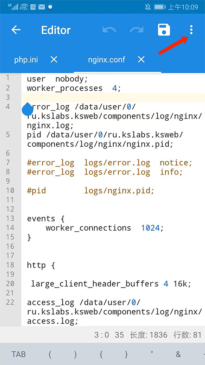Tap the closing curly brace key
205x365 pixels.
pos(126,354)
